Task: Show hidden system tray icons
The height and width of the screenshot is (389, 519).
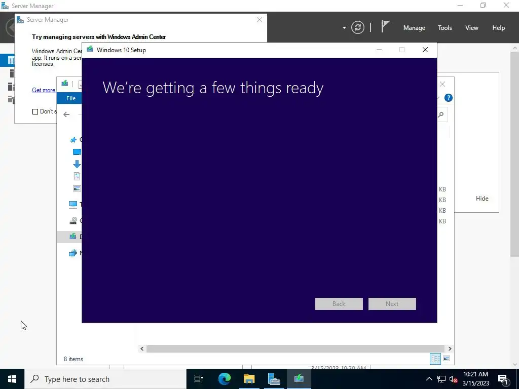Action: 429,379
